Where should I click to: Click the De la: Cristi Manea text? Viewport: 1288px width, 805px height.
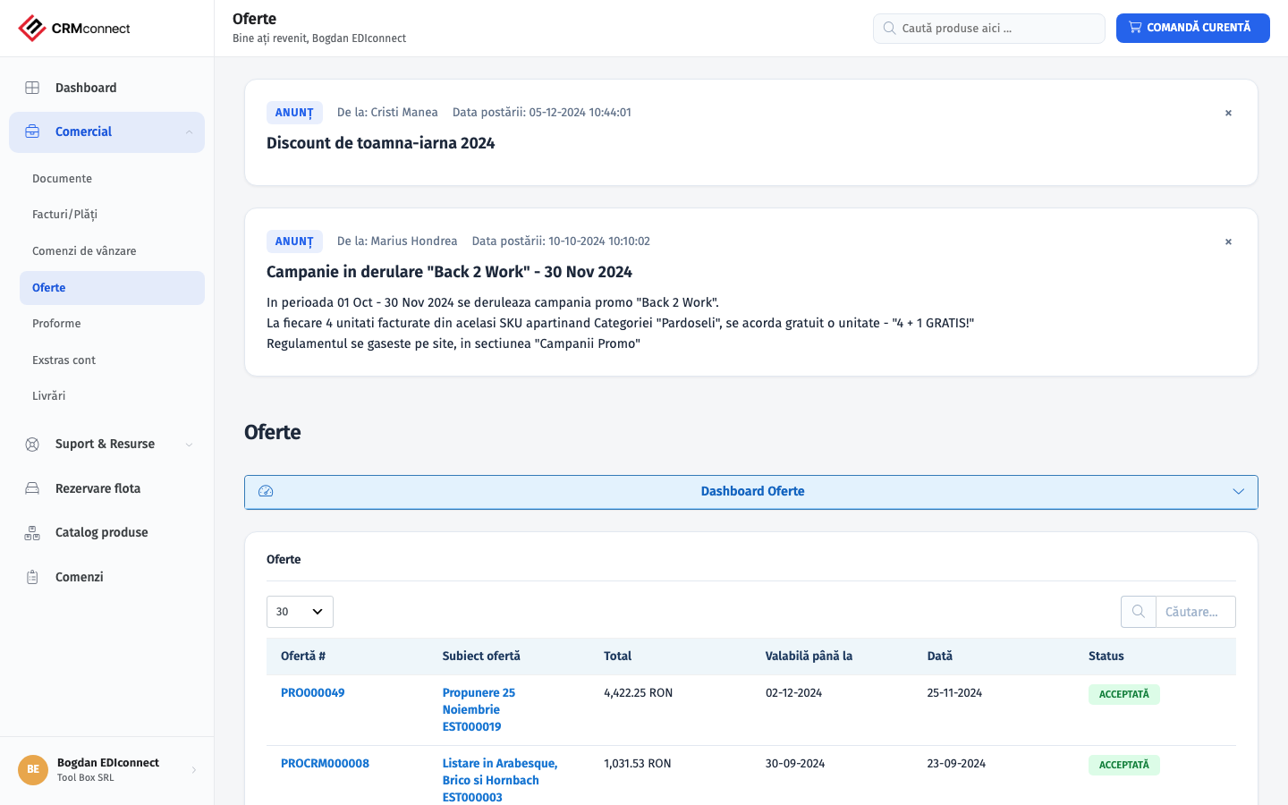coord(387,113)
